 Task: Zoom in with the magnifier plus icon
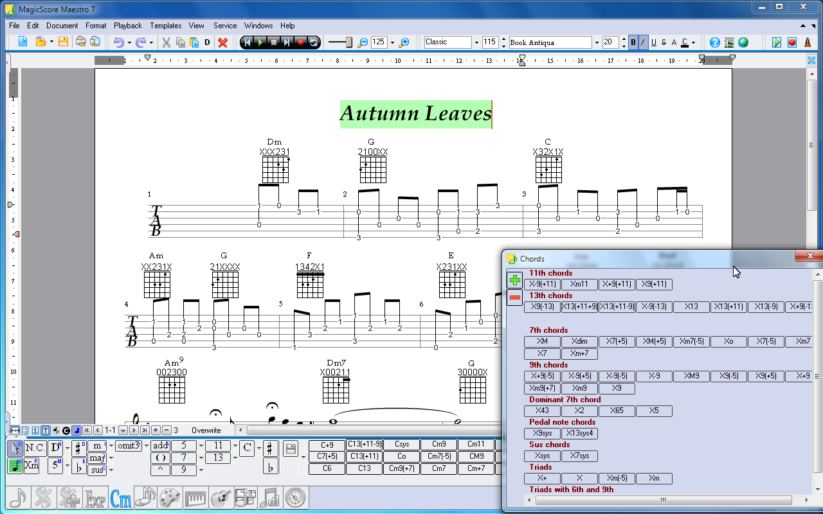[x=404, y=42]
